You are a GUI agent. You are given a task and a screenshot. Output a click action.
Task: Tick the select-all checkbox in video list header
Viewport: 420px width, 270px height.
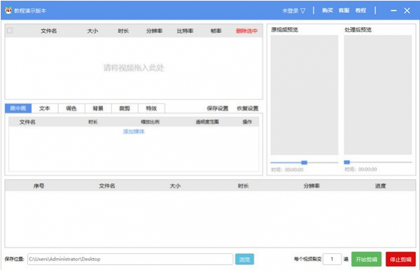tap(10, 31)
